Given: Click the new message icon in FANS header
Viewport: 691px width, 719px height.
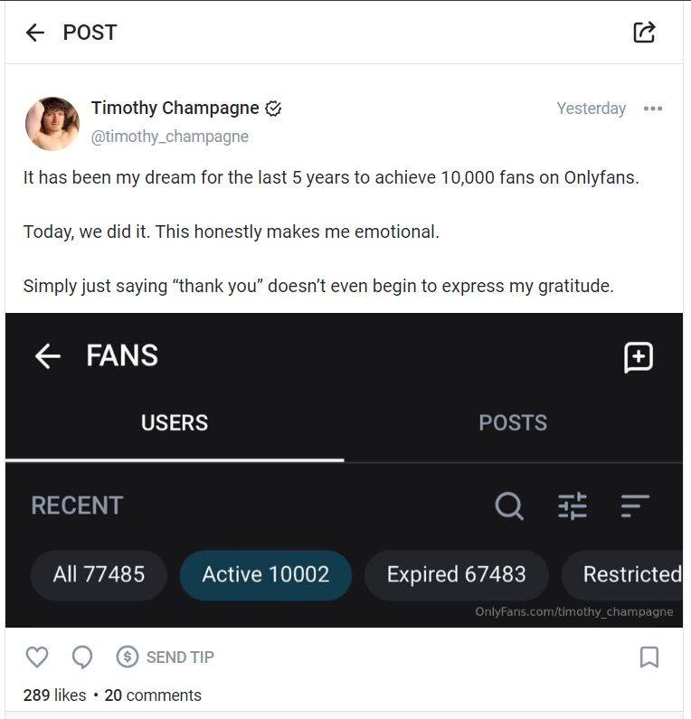Looking at the screenshot, I should coord(639,357).
